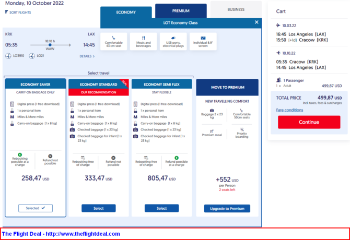Click the Our Recommendation red banner
The width and height of the screenshot is (350, 240).
98,92
